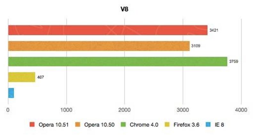
Task: Click the green Chrome 4.0 bar
Action: click(117, 61)
